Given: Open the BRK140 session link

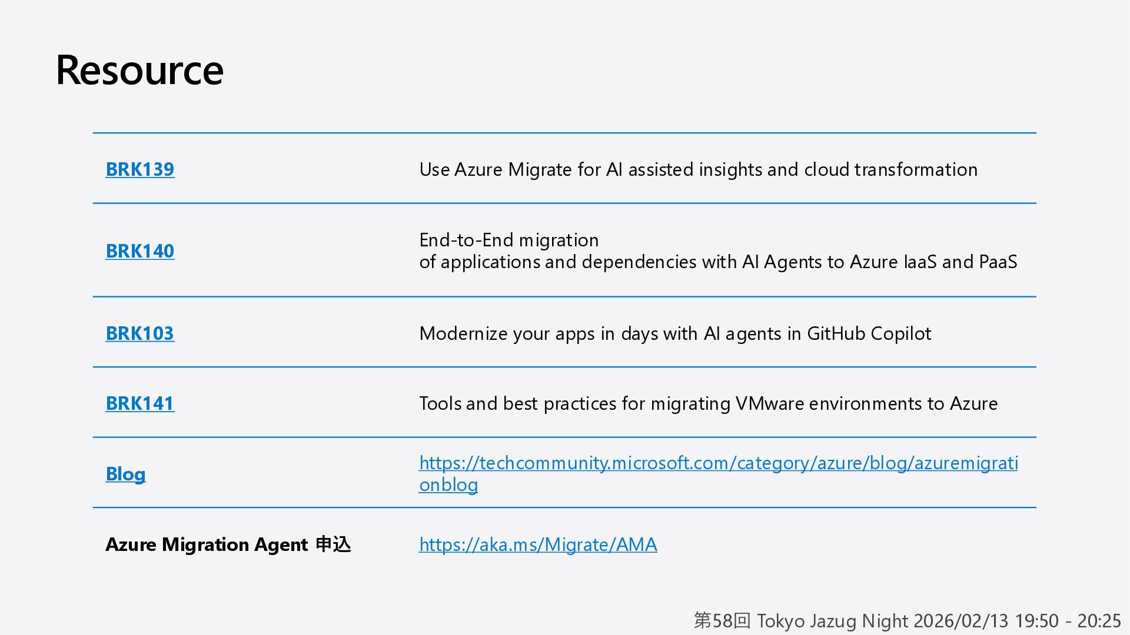Looking at the screenshot, I should point(140,251).
